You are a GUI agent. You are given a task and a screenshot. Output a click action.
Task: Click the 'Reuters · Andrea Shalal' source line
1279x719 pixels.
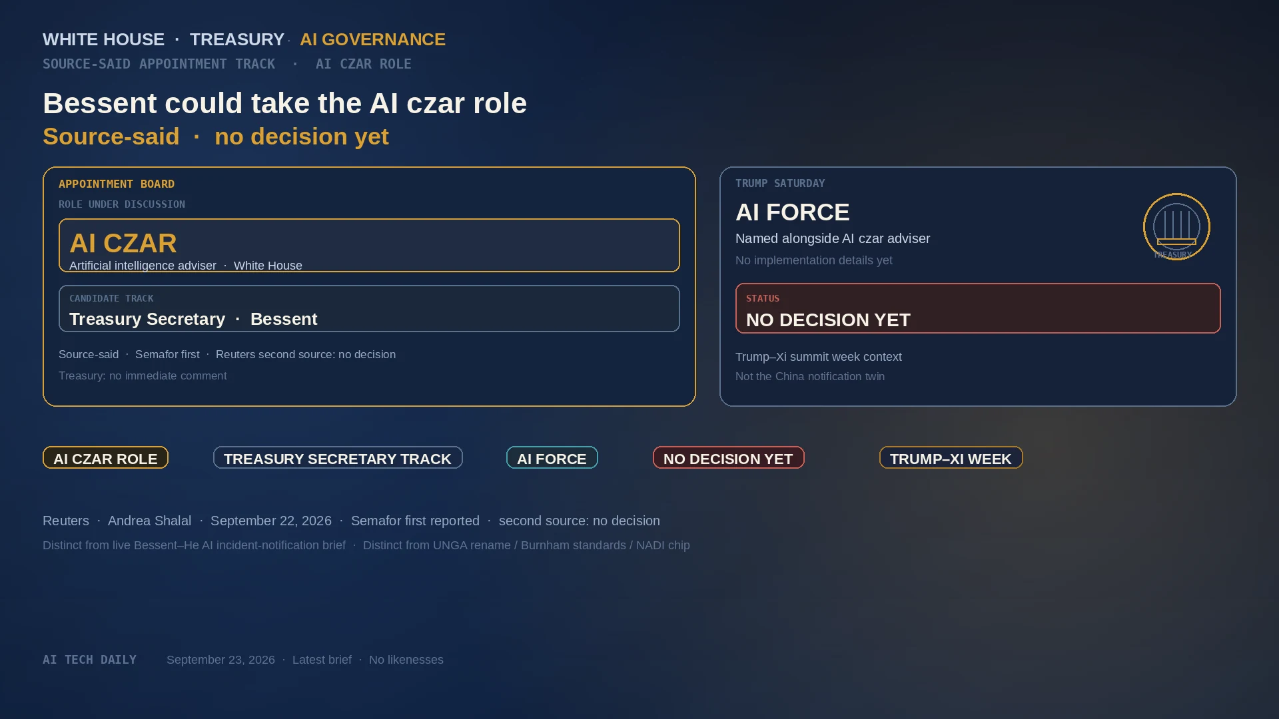click(x=351, y=521)
